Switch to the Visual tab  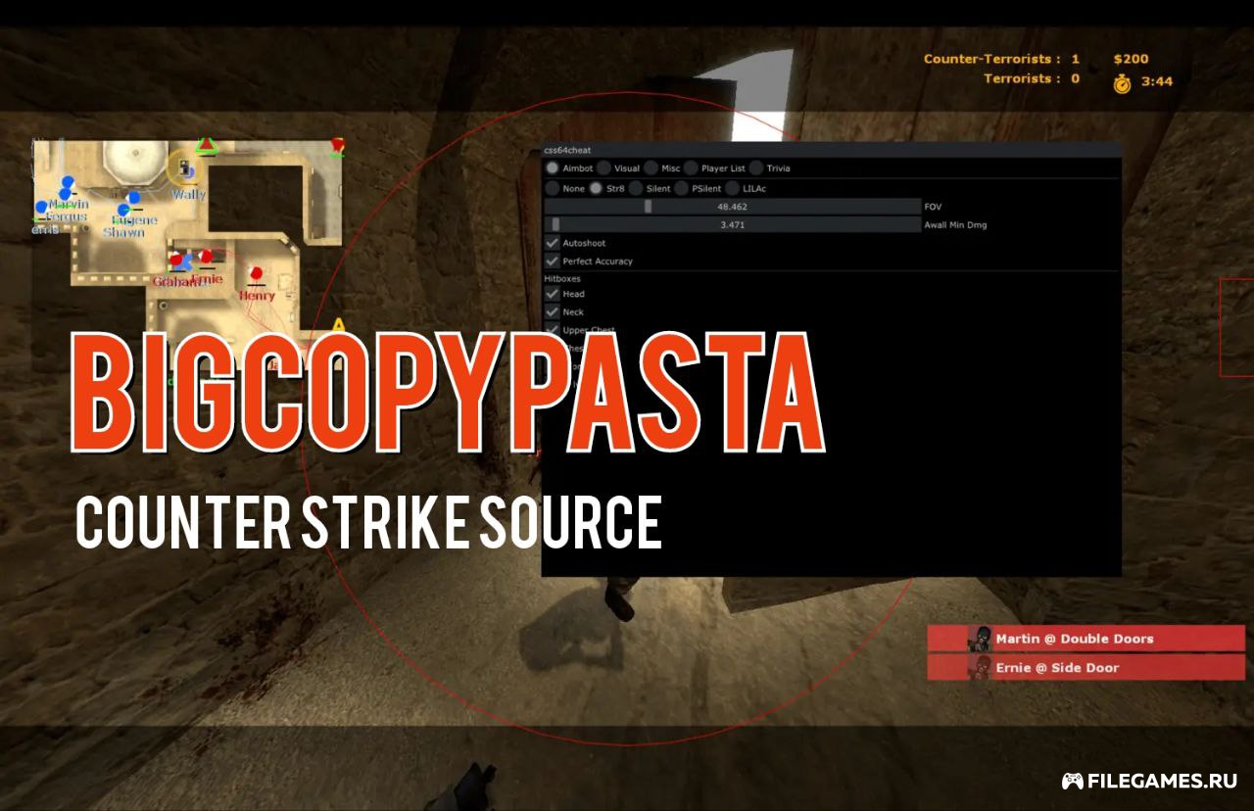(x=604, y=168)
